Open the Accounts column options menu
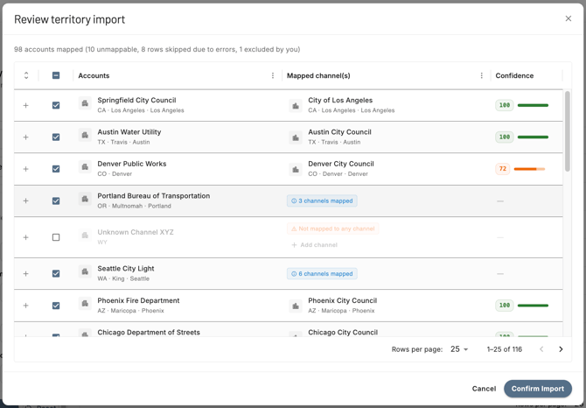The width and height of the screenshot is (586, 408). coord(273,75)
